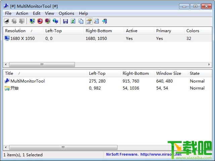The image size is (215, 161).
Task: Open Find using the magnifier icon
Action: [x=96, y=21]
